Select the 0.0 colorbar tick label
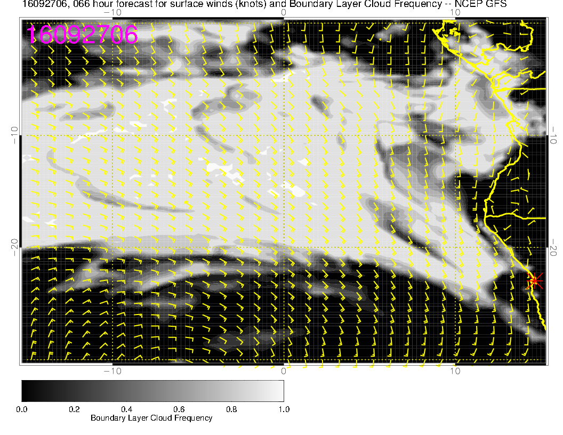The width and height of the screenshot is (563, 435). (22, 409)
